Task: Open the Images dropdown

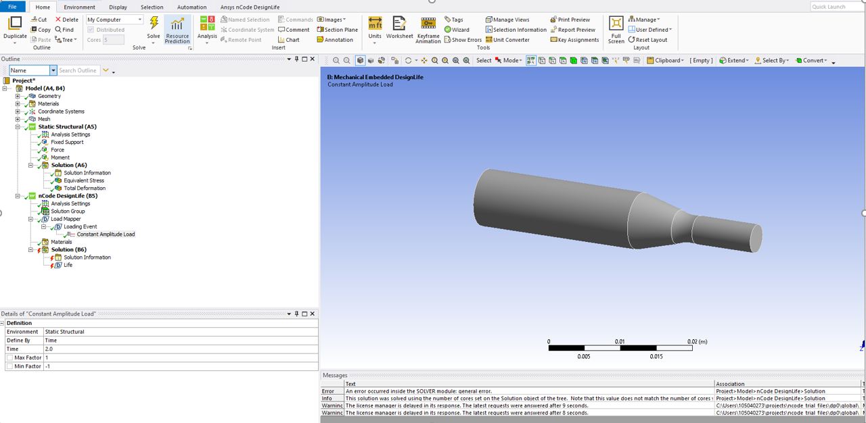Action: click(331, 20)
